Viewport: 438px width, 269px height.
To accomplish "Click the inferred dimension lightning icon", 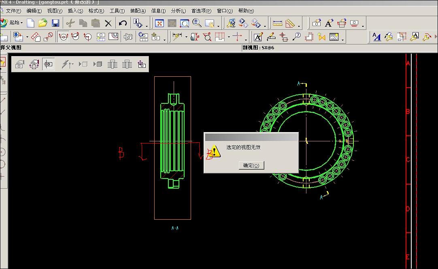I will point(177,37).
